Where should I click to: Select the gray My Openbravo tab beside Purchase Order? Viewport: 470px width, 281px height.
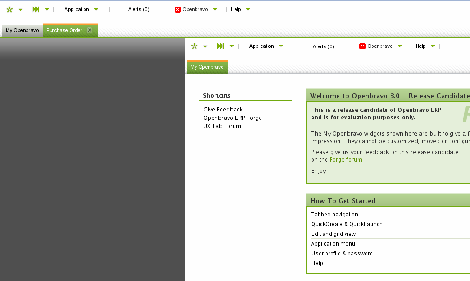pyautogui.click(x=22, y=30)
